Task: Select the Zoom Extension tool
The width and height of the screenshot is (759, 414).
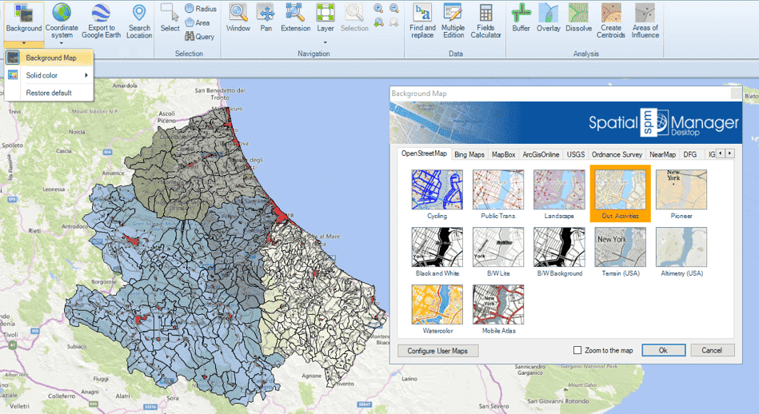Action: pyautogui.click(x=295, y=13)
